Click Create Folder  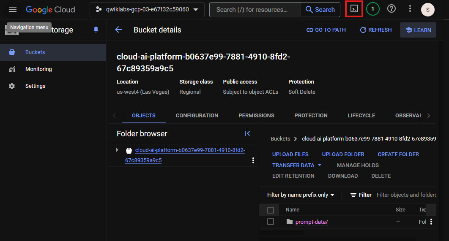(x=398, y=154)
